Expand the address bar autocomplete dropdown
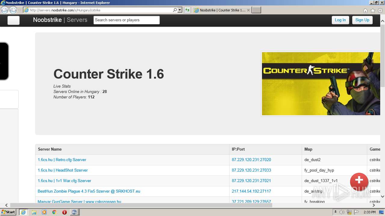 coord(180,10)
